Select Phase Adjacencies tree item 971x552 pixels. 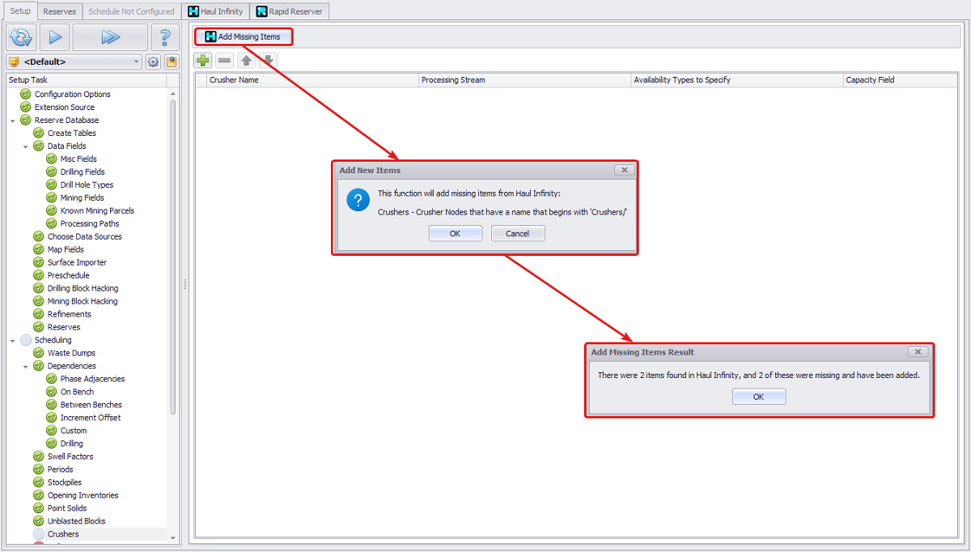tap(92, 379)
